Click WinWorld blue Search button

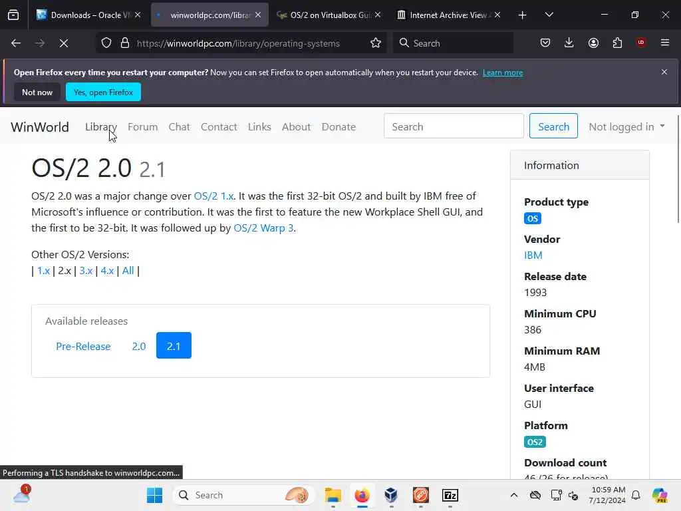(553, 126)
